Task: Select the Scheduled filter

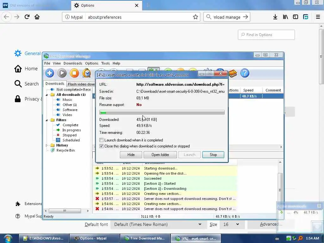Action: 71,140
